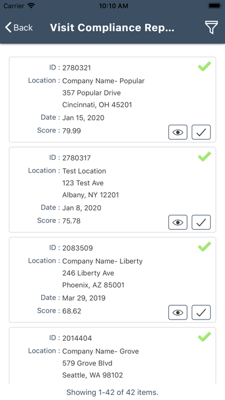Tap the battery indicator in status bar
The image size is (225, 400).
point(215,6)
